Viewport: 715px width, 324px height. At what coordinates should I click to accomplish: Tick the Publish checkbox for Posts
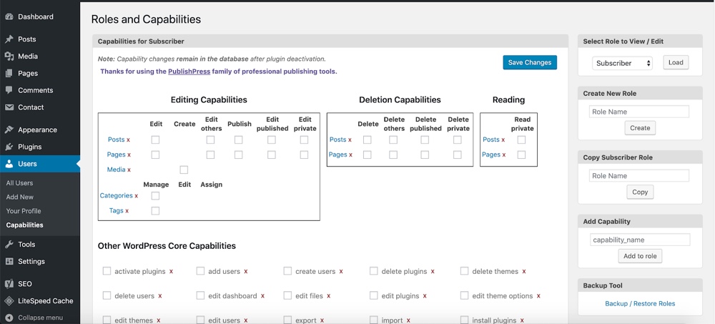(239, 139)
